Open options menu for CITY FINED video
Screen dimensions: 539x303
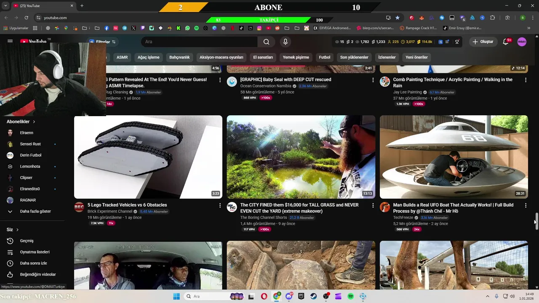coord(373,205)
